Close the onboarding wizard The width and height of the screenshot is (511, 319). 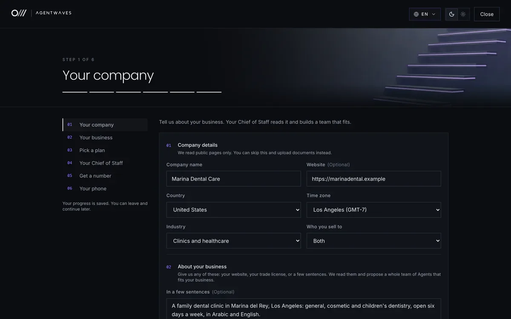point(487,14)
